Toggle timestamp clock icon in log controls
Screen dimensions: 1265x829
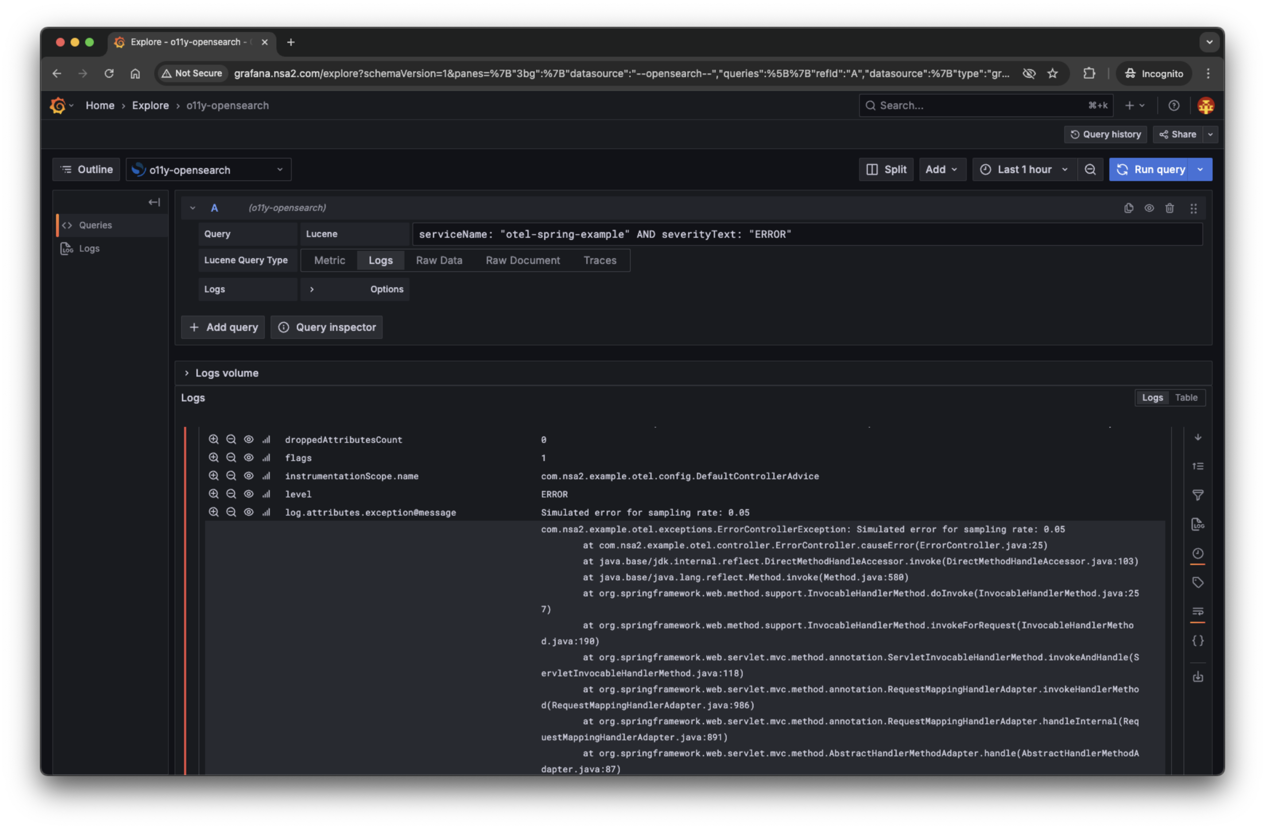pos(1197,553)
